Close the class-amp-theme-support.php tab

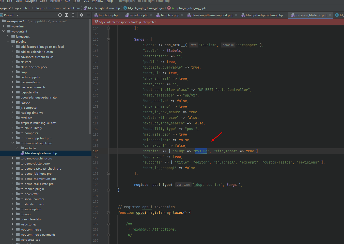[236, 15]
